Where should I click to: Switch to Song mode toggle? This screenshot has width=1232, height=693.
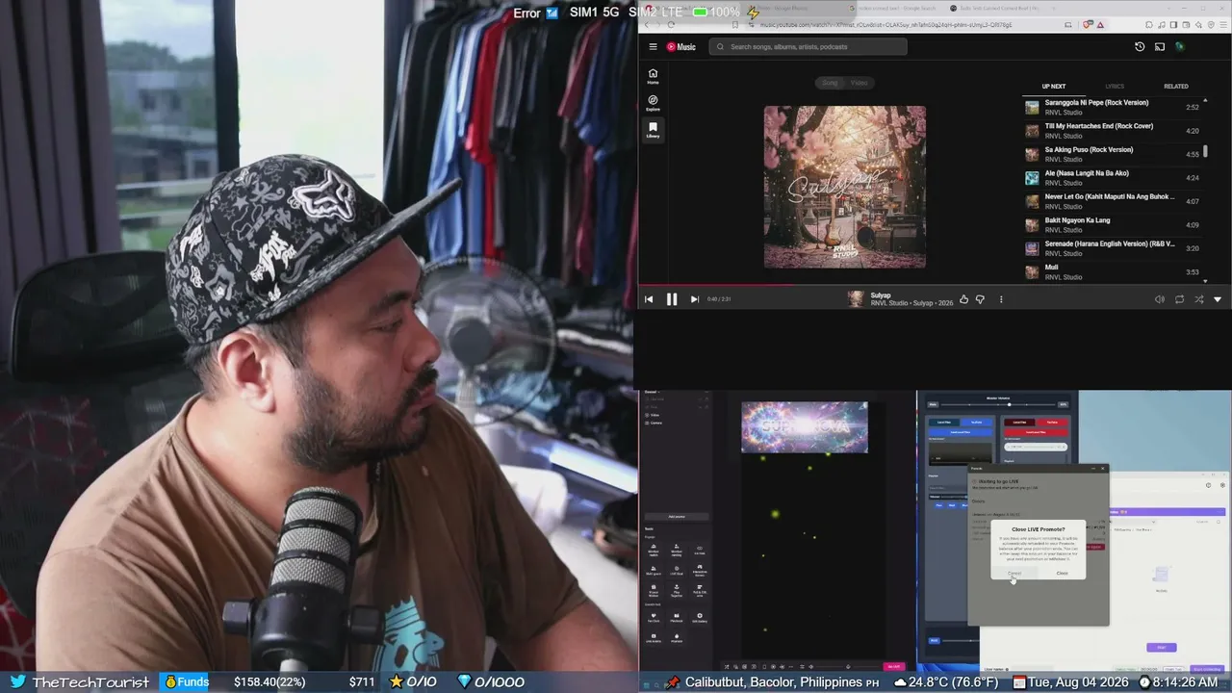(830, 83)
